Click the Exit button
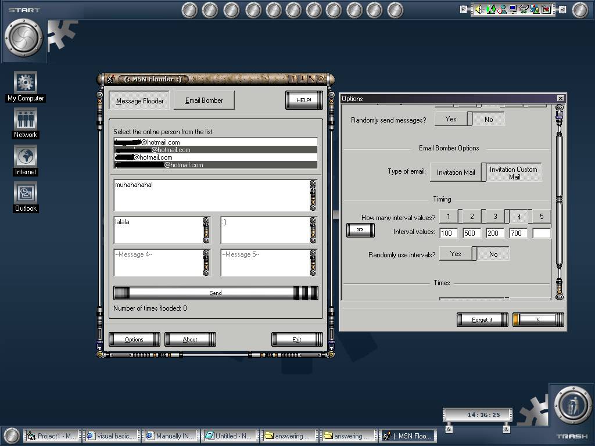 pos(297,339)
